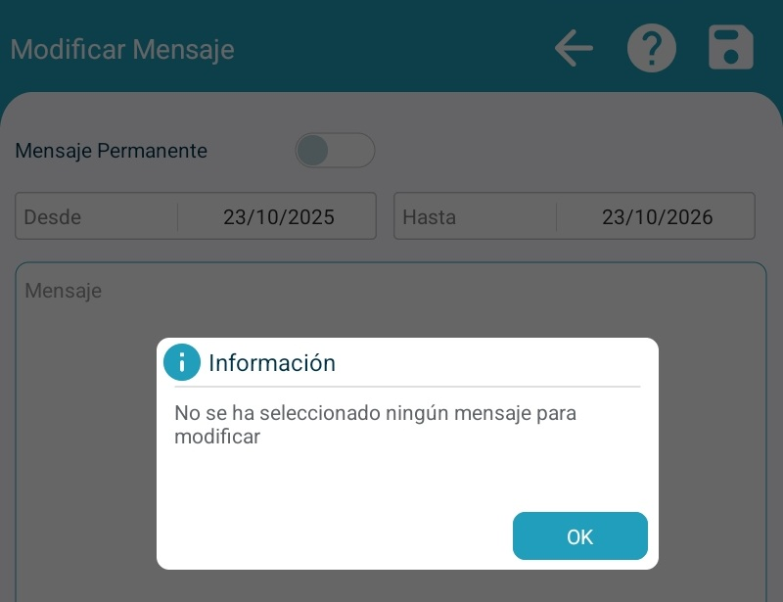Image resolution: width=783 pixels, height=602 pixels.
Task: Click the Modificar Mensaje header title
Action: point(122,49)
